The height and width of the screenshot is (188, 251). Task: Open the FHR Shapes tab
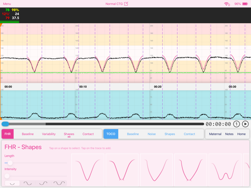[x=69, y=134]
